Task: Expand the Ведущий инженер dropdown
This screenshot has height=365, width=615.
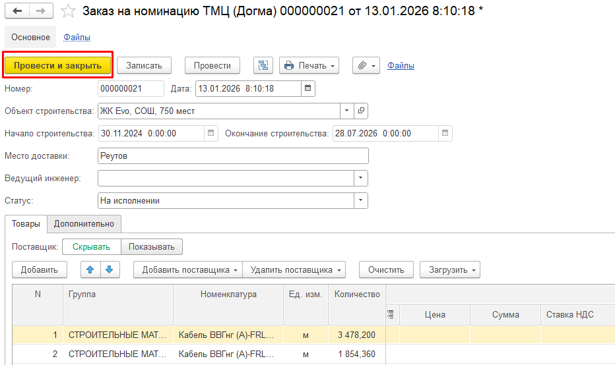Action: [361, 178]
